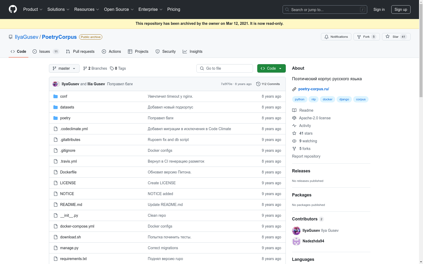This screenshot has width=423, height=264.
Task: Click the poetry folder icon
Action: (56, 118)
